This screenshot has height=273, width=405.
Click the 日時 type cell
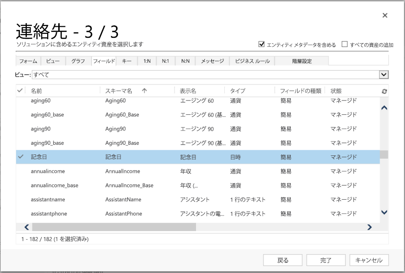click(x=235, y=157)
